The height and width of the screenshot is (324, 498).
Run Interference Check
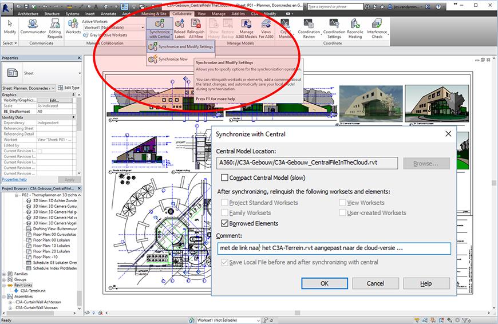click(x=377, y=29)
